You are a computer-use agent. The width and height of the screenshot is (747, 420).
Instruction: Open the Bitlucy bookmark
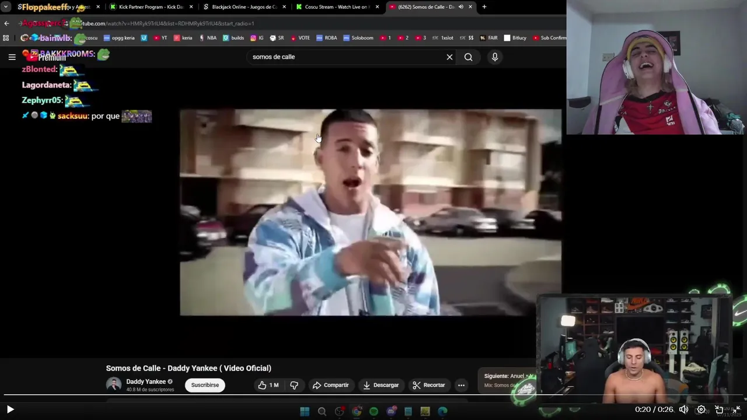515,38
